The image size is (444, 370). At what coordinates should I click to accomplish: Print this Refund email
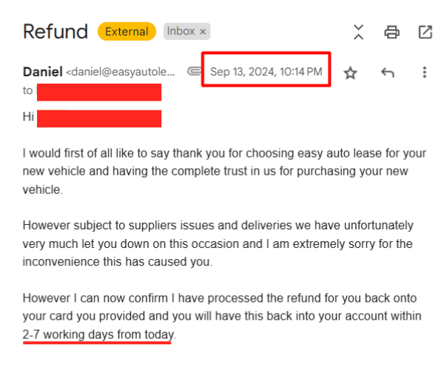point(391,32)
